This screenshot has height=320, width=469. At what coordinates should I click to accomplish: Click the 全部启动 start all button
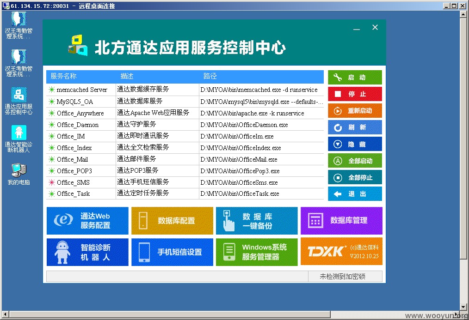pyautogui.click(x=355, y=161)
